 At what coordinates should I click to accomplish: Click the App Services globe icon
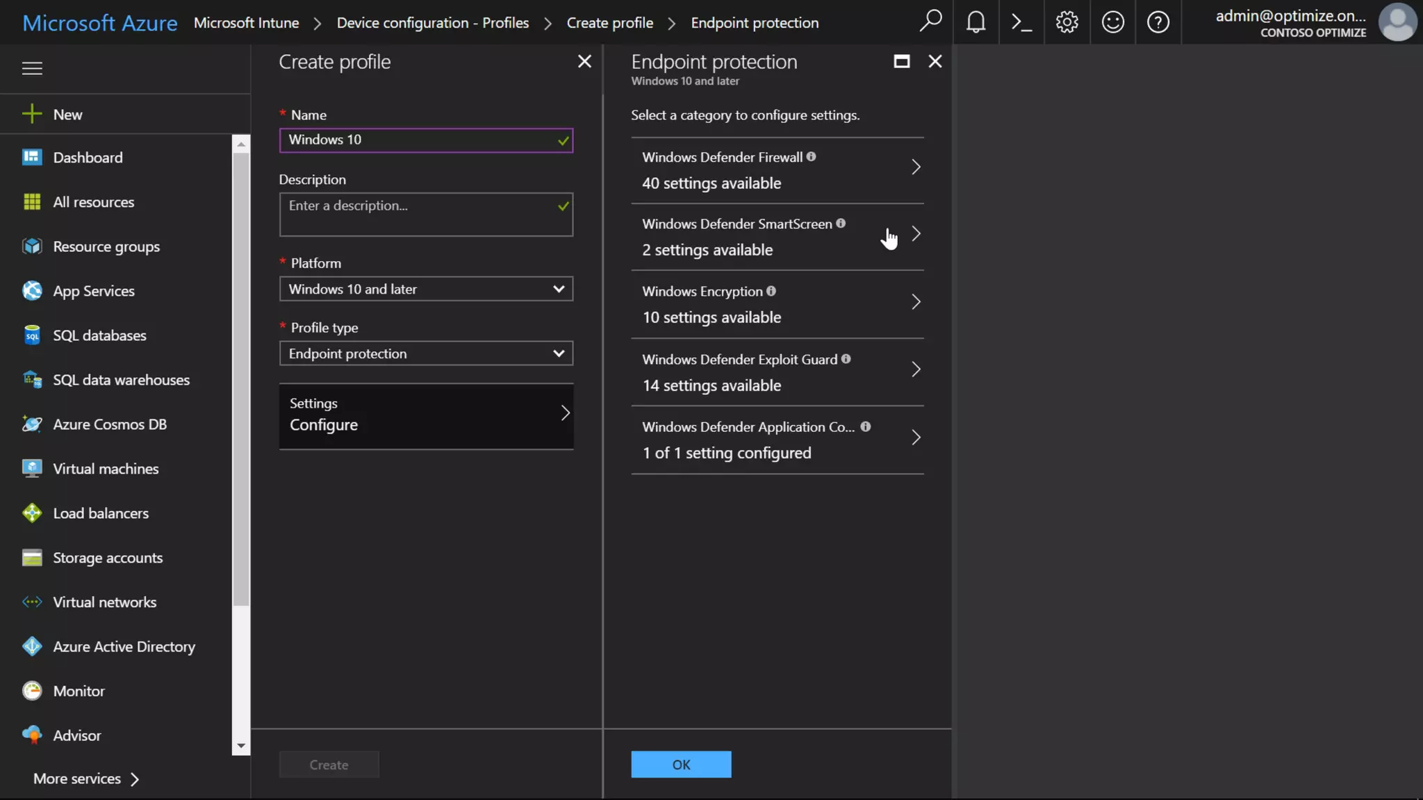[32, 290]
